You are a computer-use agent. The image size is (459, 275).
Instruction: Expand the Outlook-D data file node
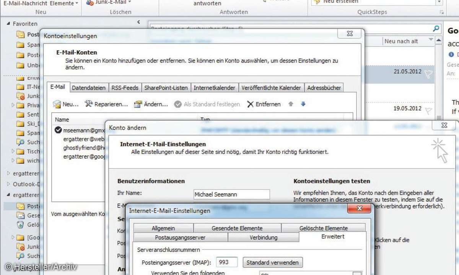coord(8,184)
